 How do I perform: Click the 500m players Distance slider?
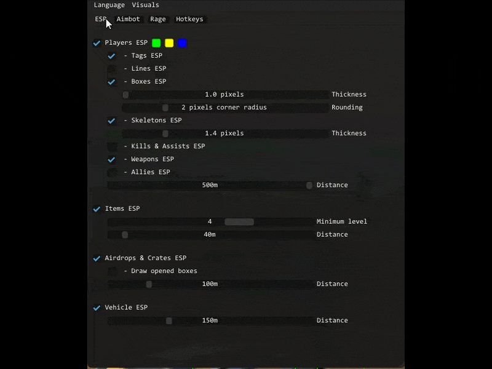coord(210,185)
